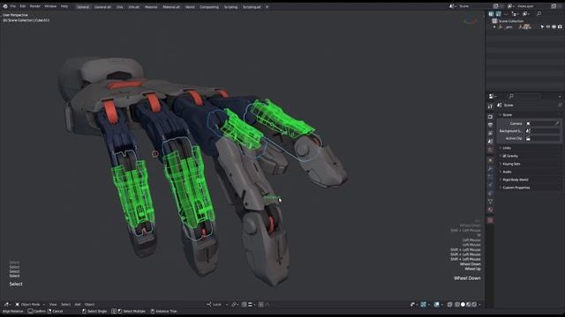Image resolution: width=565 pixels, height=317 pixels.
Task: Toggle render camera for _arm collection
Action: (560, 26)
